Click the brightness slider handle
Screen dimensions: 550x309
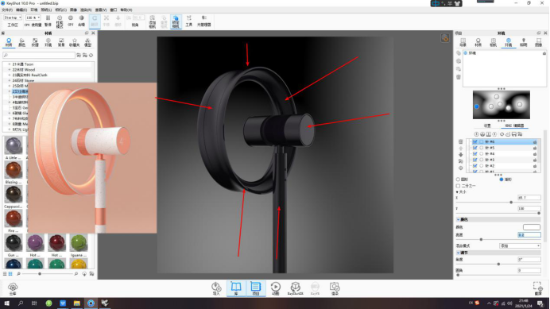481,239
